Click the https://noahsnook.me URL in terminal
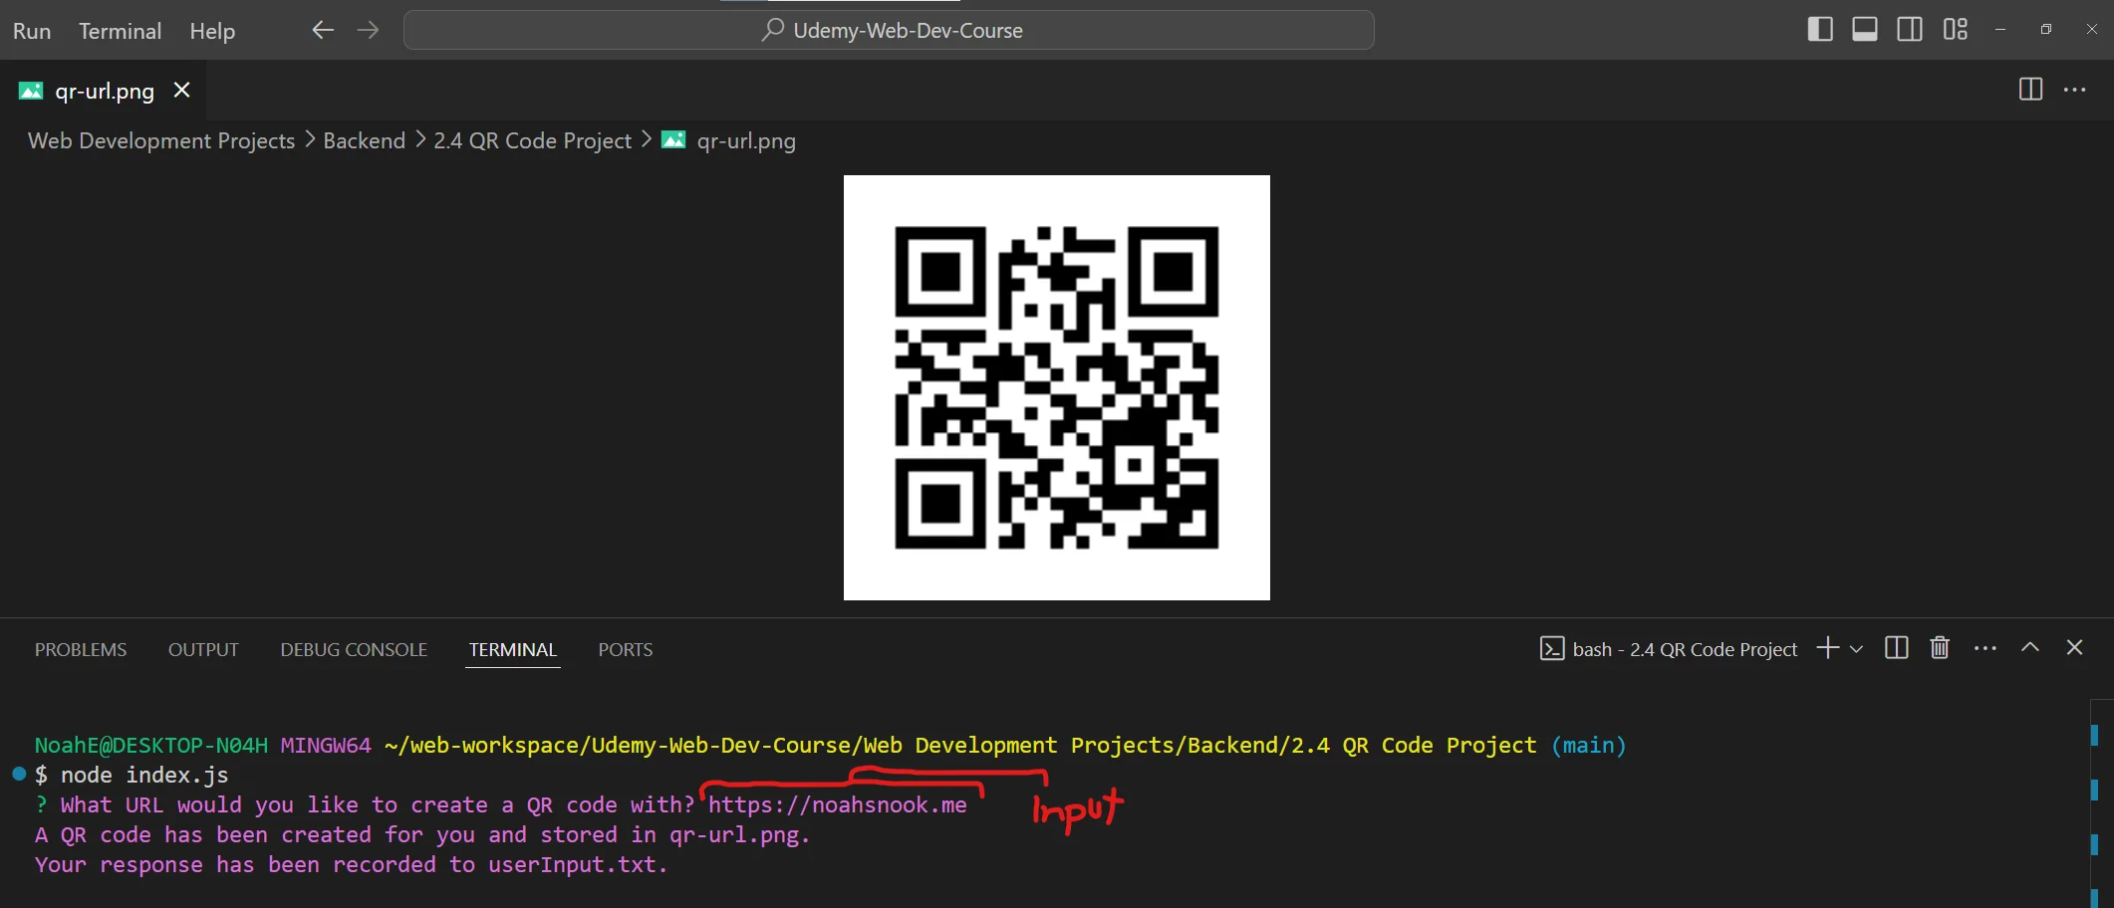2114x908 pixels. click(x=837, y=804)
